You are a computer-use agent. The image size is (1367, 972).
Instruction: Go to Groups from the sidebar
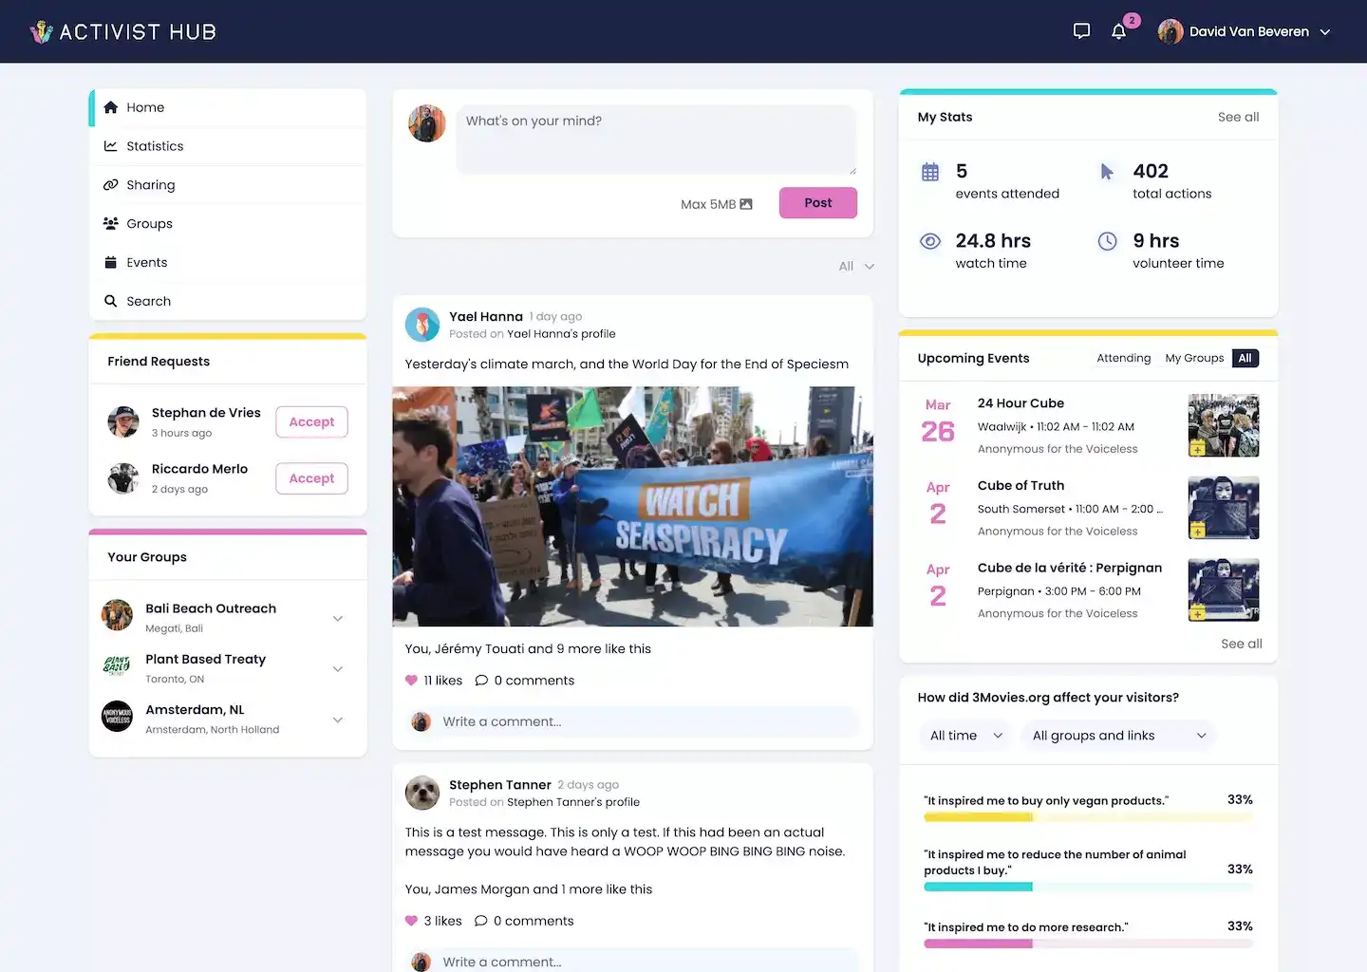(x=149, y=223)
